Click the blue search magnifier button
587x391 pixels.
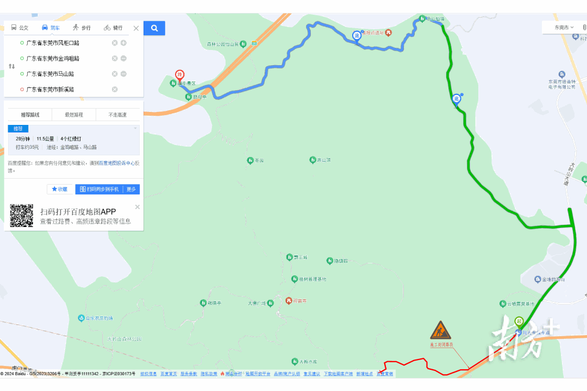pyautogui.click(x=154, y=28)
